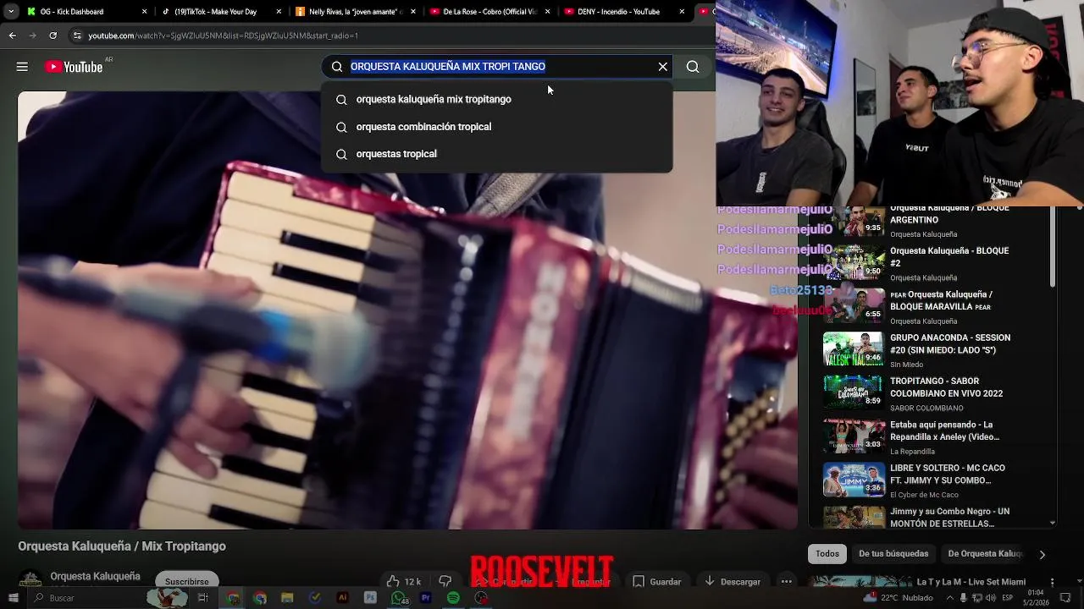Open the Adobe Illustrator taskbar icon
The height and width of the screenshot is (609, 1084).
click(x=342, y=598)
